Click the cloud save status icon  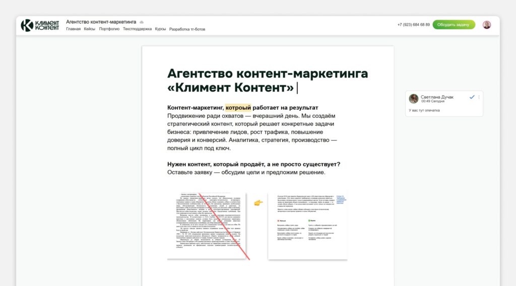click(142, 22)
